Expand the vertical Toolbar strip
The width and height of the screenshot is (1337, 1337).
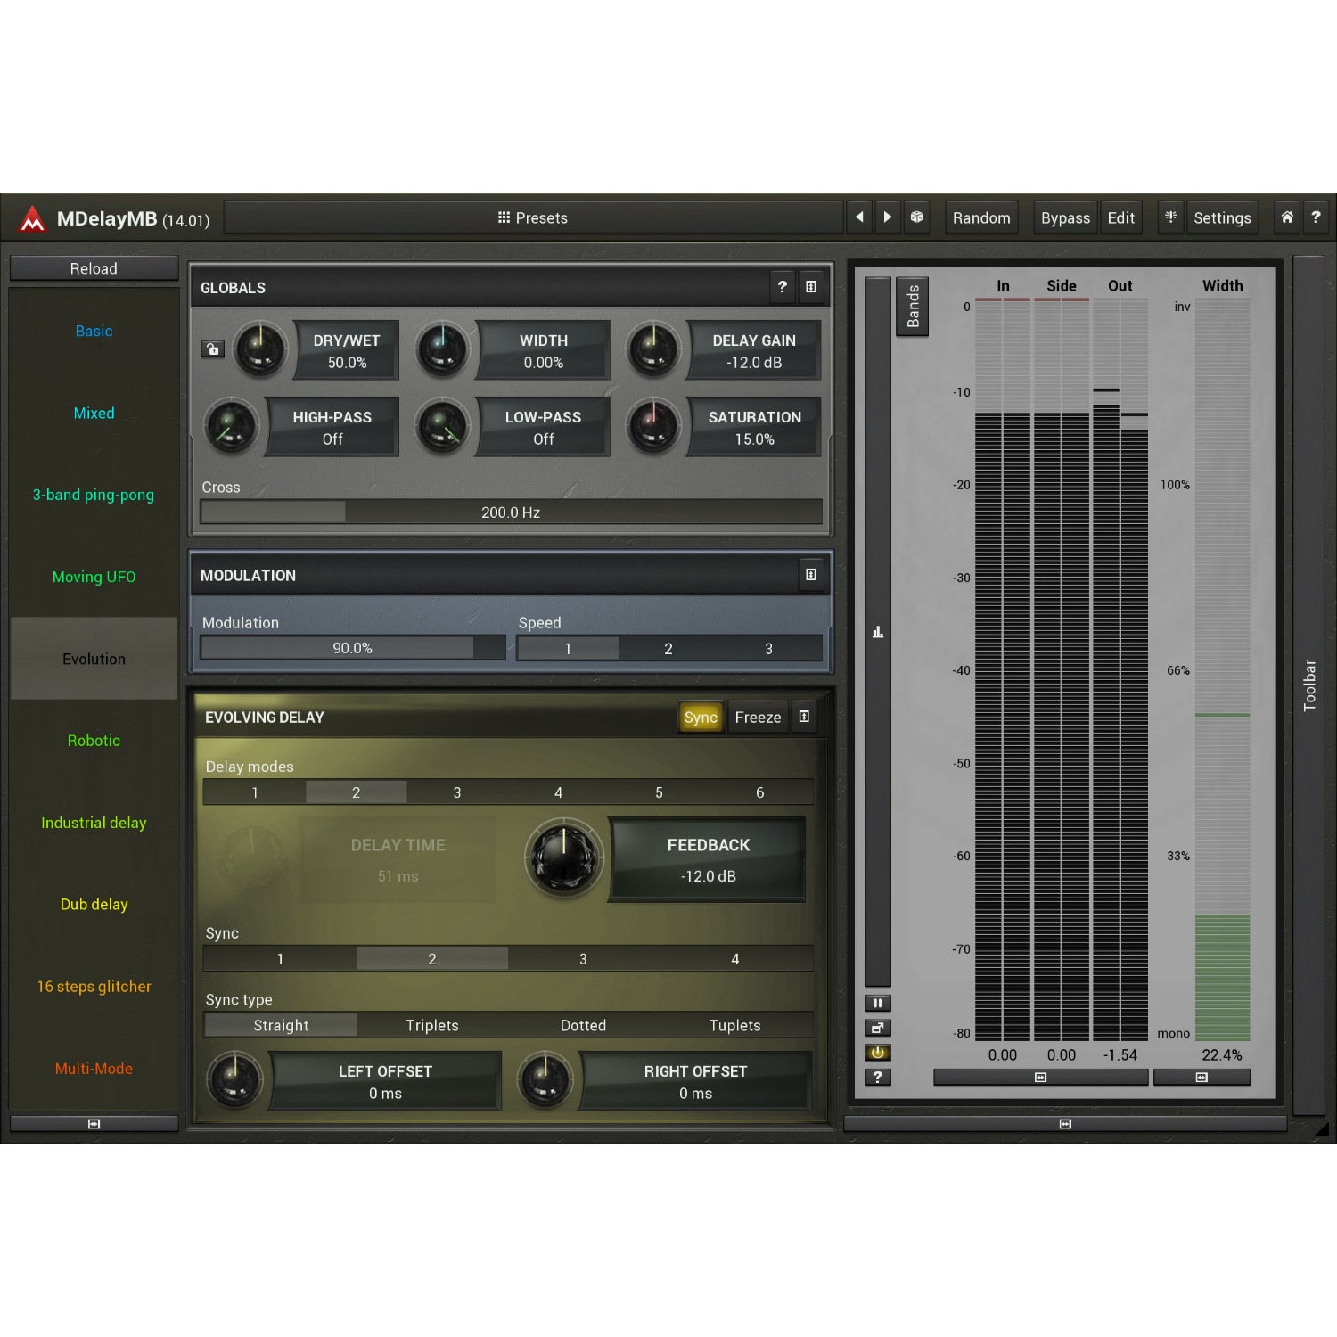1308,685
